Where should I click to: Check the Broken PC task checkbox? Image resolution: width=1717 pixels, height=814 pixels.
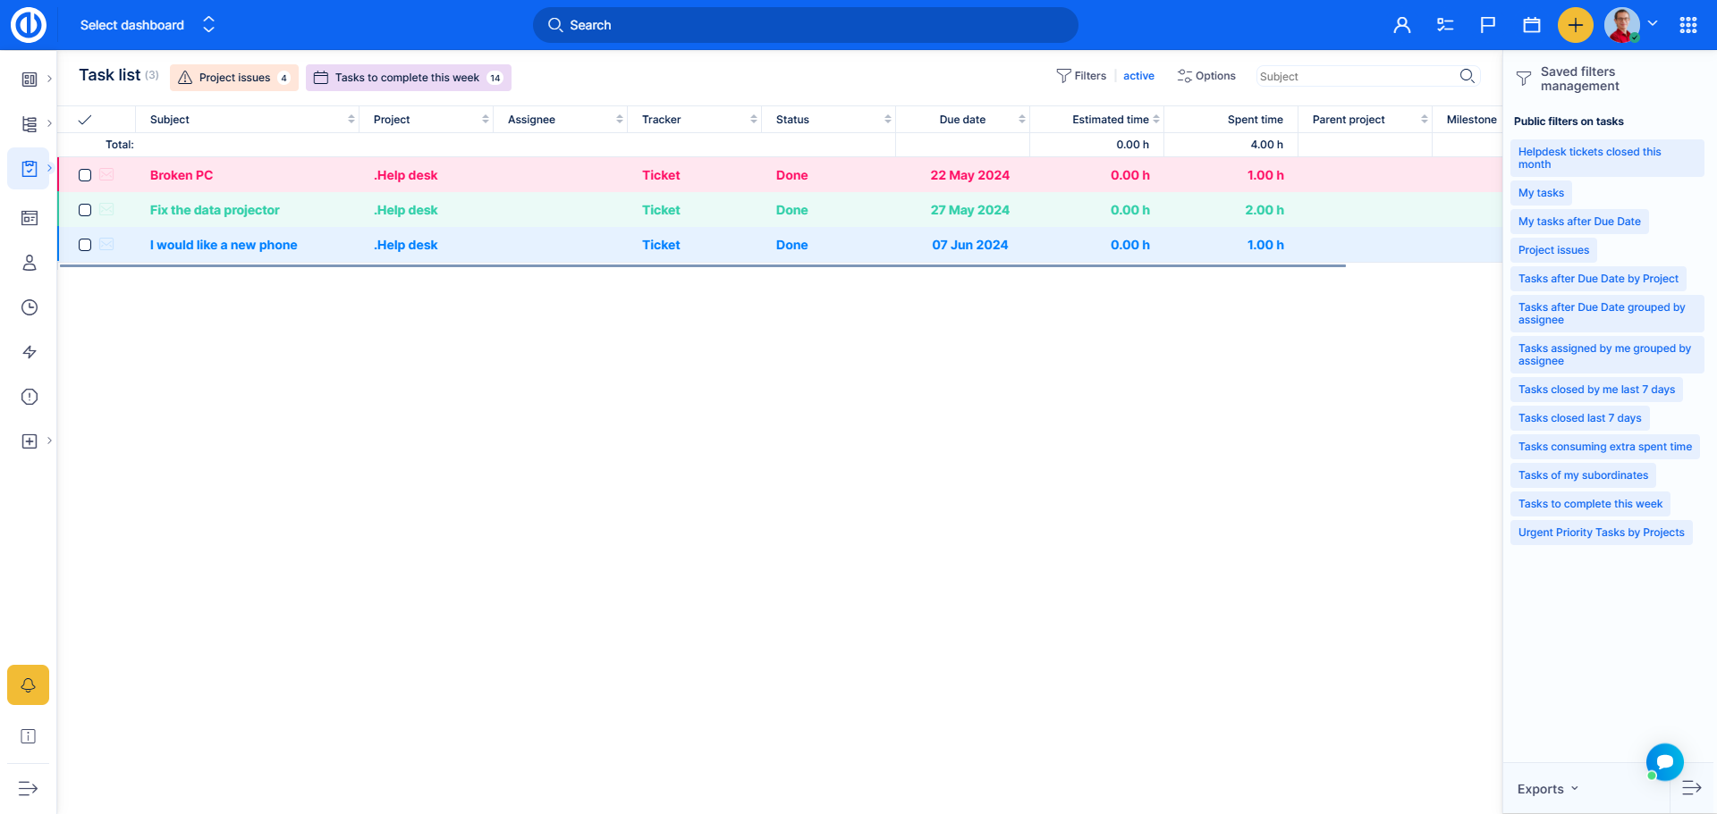85,175
